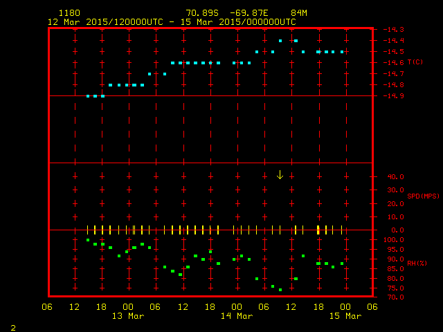Click the number 2 in bottom-left corner
The width and height of the screenshot is (443, 332).
click(x=13, y=326)
